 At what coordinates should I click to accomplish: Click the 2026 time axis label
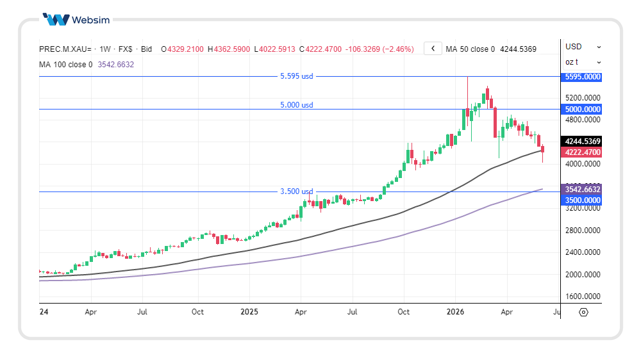click(x=455, y=312)
